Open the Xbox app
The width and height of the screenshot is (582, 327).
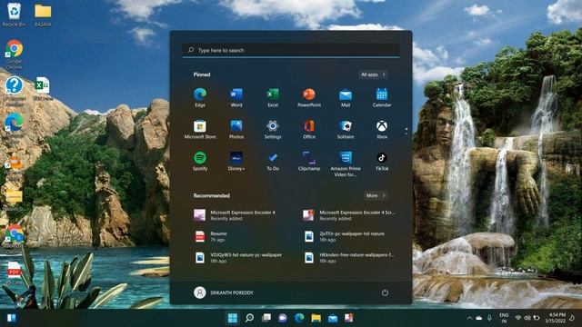tap(382, 129)
